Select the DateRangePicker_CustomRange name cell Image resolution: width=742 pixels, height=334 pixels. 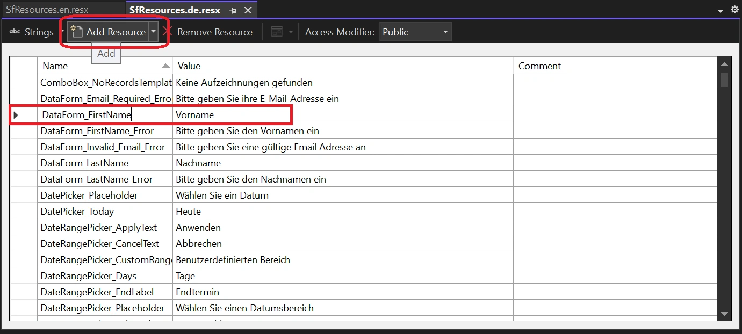point(105,260)
